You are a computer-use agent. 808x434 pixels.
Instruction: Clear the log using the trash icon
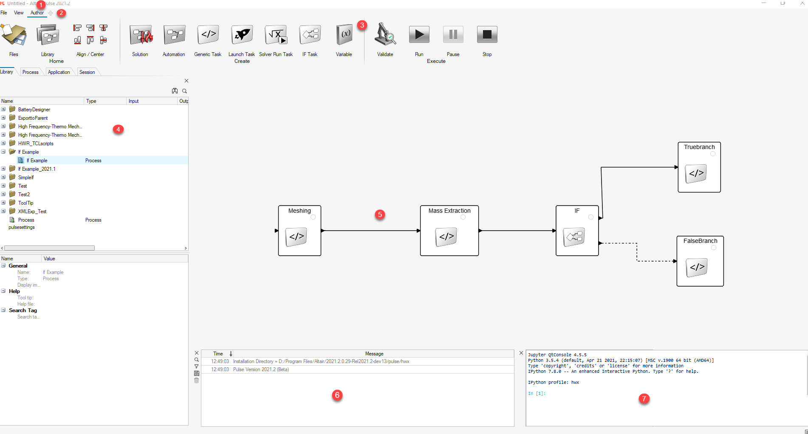click(196, 381)
